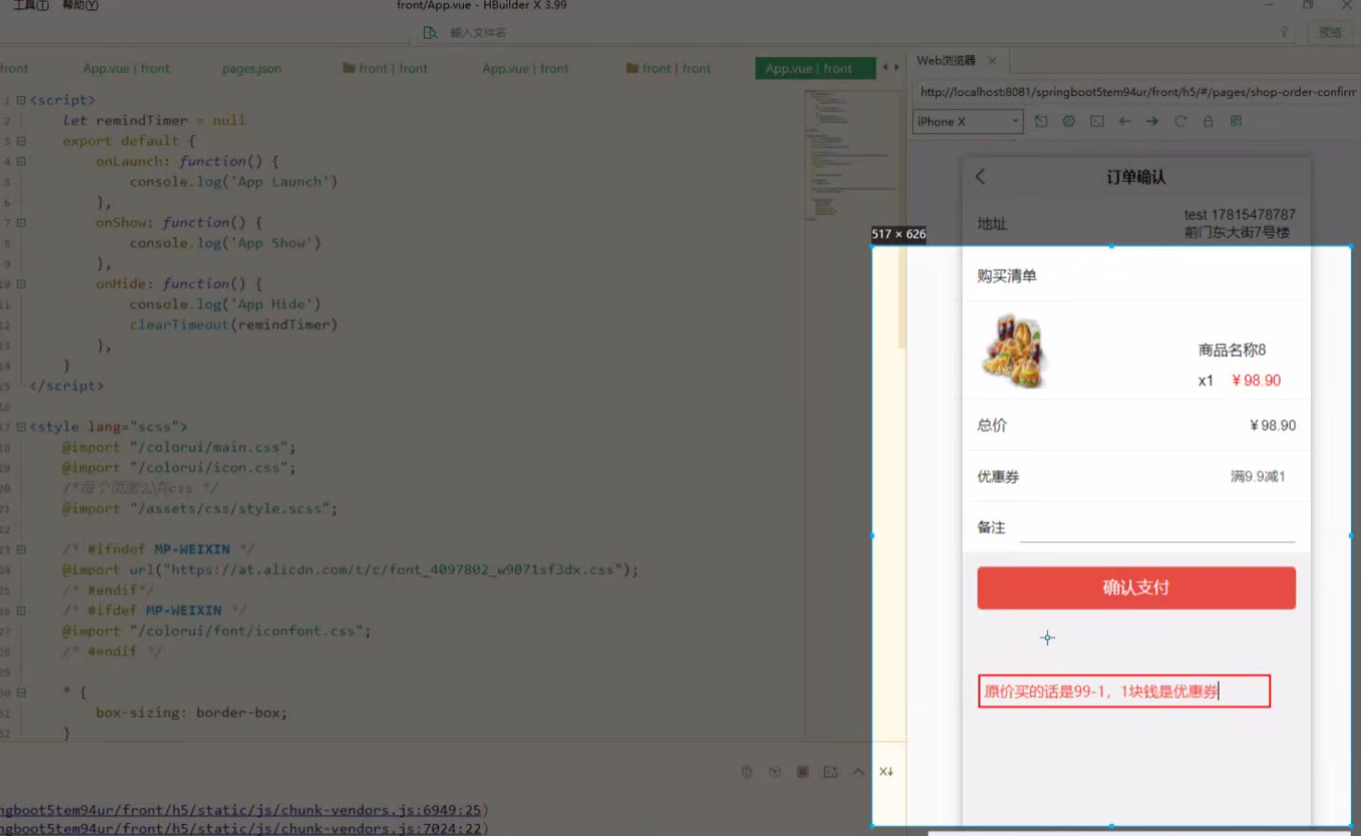Click @import "/assets/css/style.scss" line
The width and height of the screenshot is (1361, 836).
coord(200,509)
